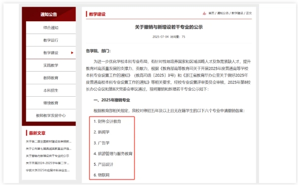Click the publish date 2025-07-04
The width and height of the screenshot is (298, 185).
point(161,37)
